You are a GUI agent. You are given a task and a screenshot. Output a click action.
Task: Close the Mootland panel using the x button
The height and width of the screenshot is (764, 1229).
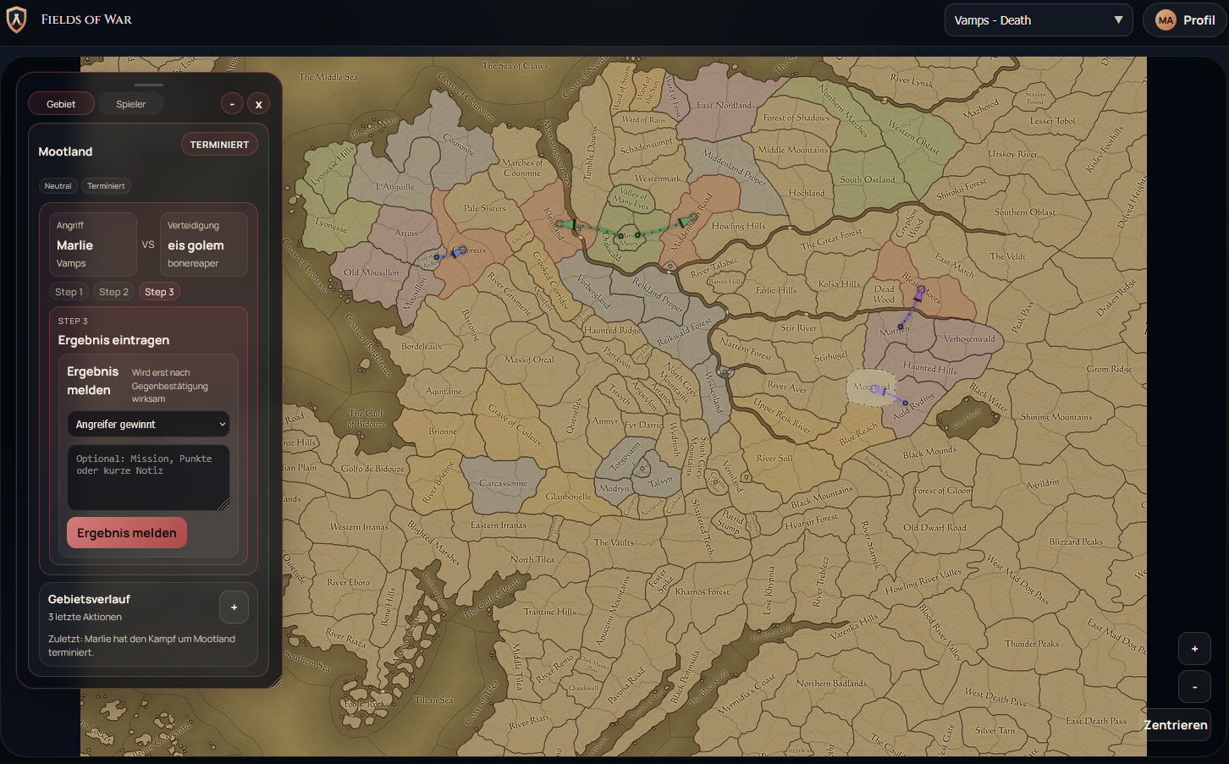[258, 104]
